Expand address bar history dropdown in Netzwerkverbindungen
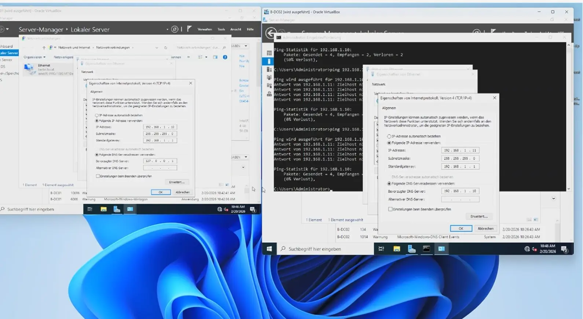 point(157,48)
